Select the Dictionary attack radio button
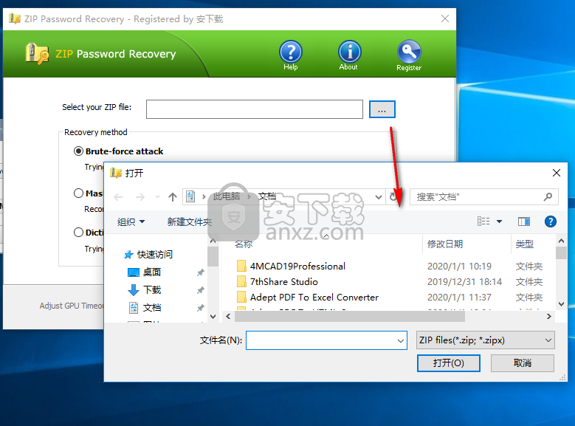 tap(78, 233)
